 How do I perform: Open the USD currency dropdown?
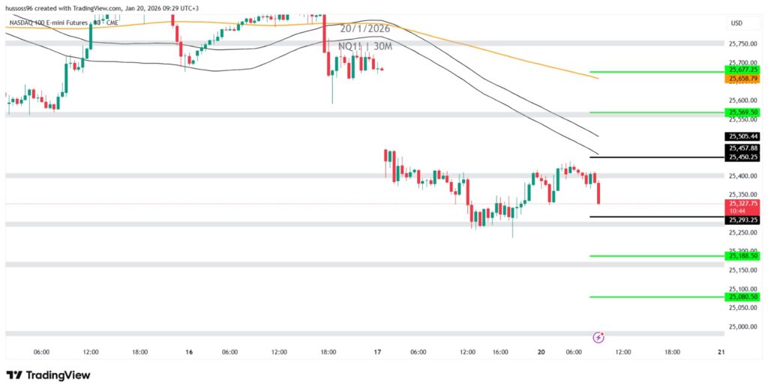(x=736, y=23)
